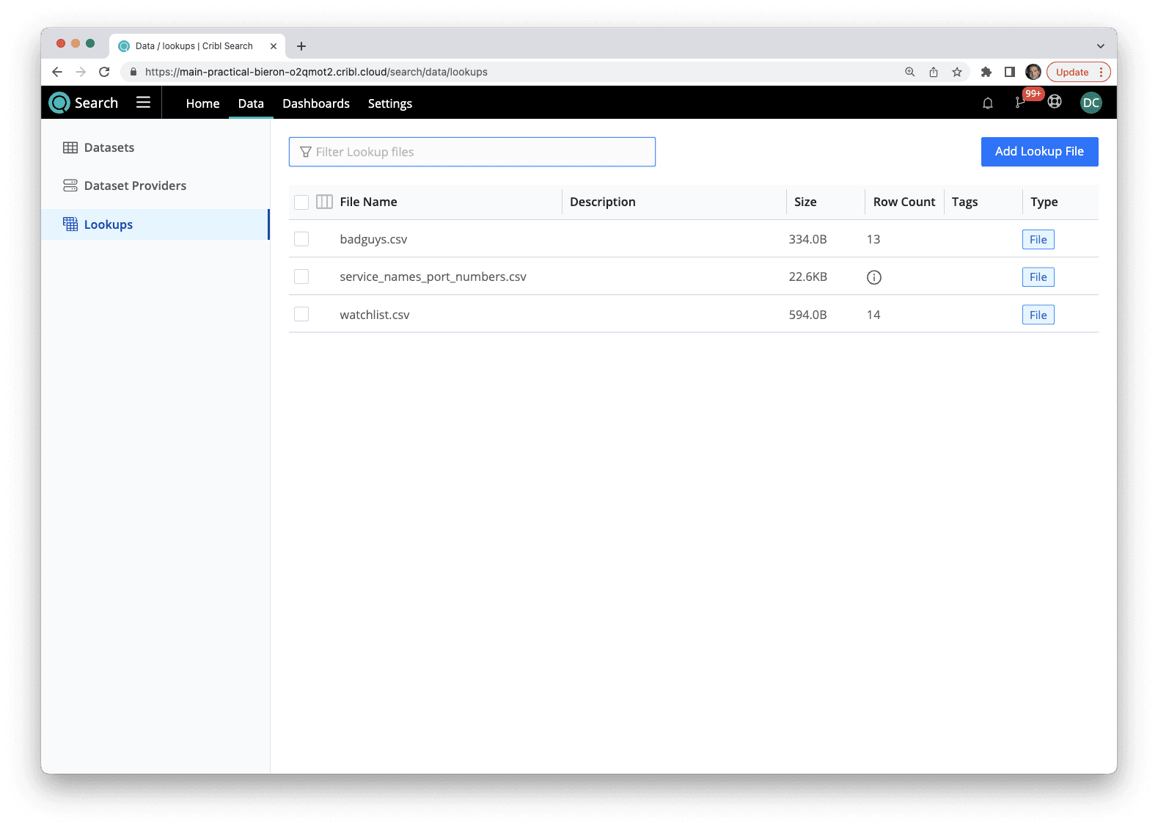Open the hamburger navigation menu
This screenshot has width=1158, height=828.
[143, 103]
